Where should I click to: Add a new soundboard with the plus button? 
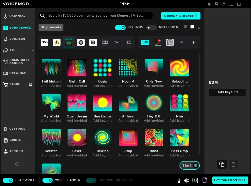pyautogui.click(x=194, y=42)
